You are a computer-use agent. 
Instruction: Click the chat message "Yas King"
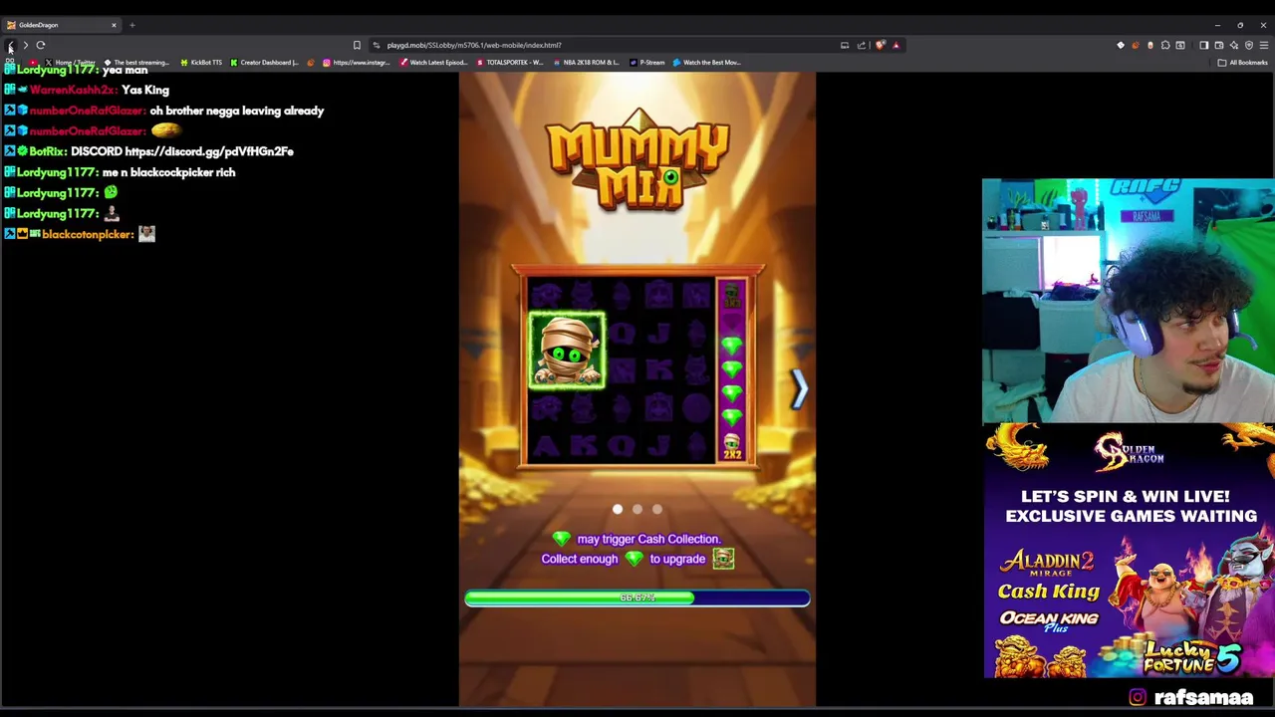(x=145, y=90)
